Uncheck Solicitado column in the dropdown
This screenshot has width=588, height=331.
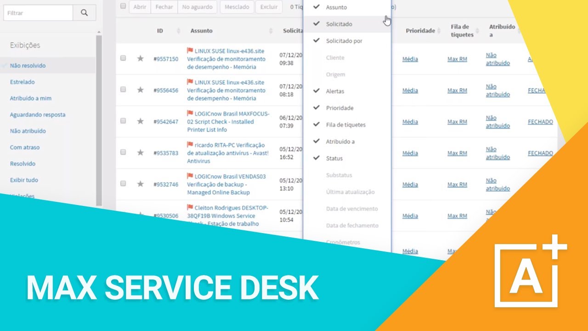347,24
